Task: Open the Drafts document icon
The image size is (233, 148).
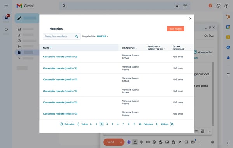Action: [x=19, y=52]
